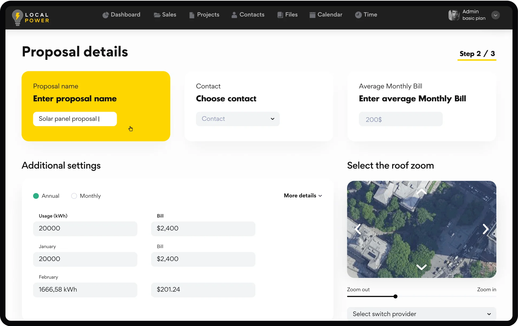Pan the roof map left arrow

point(358,229)
